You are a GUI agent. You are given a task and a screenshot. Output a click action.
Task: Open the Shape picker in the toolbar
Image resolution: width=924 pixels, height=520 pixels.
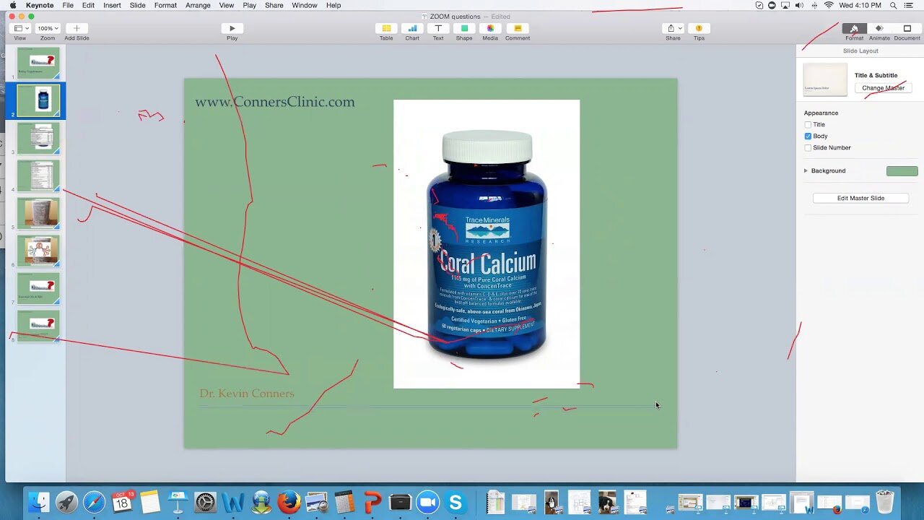[x=464, y=28]
